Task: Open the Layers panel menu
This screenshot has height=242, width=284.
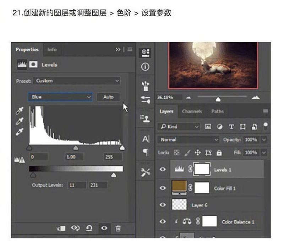Action: coord(266,111)
